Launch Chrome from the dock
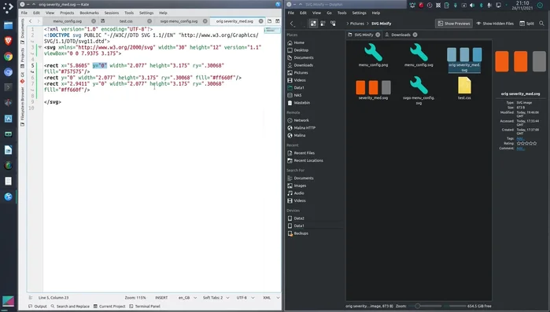 click(x=8, y=57)
